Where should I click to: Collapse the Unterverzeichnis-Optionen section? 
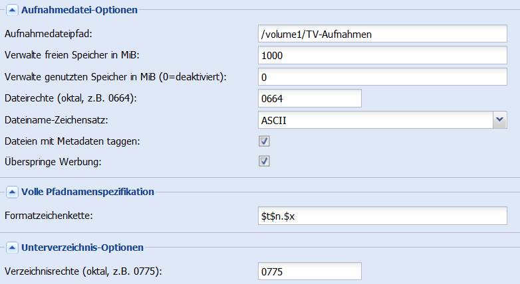12,248
